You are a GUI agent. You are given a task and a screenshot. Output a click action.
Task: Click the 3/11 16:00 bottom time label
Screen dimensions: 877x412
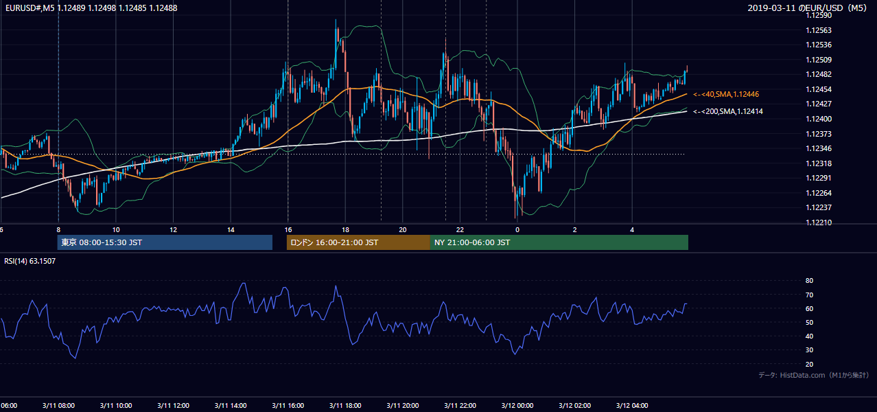pyautogui.click(x=288, y=405)
